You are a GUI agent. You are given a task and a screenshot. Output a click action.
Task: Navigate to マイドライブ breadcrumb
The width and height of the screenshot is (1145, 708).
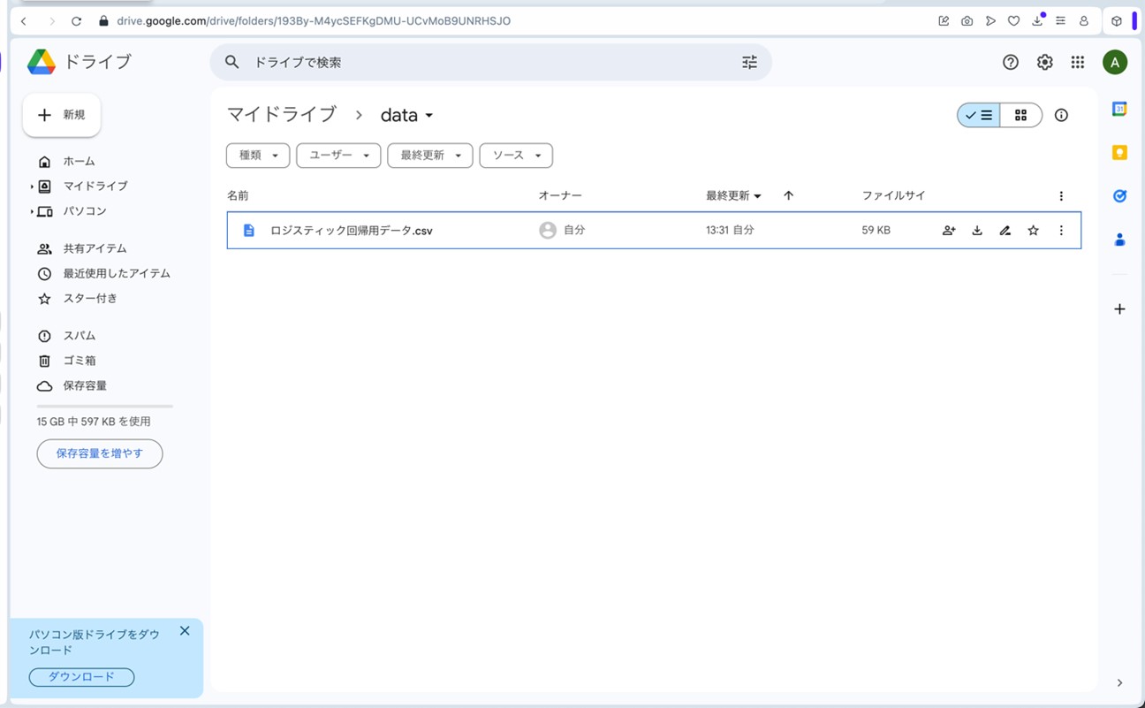[x=282, y=114]
